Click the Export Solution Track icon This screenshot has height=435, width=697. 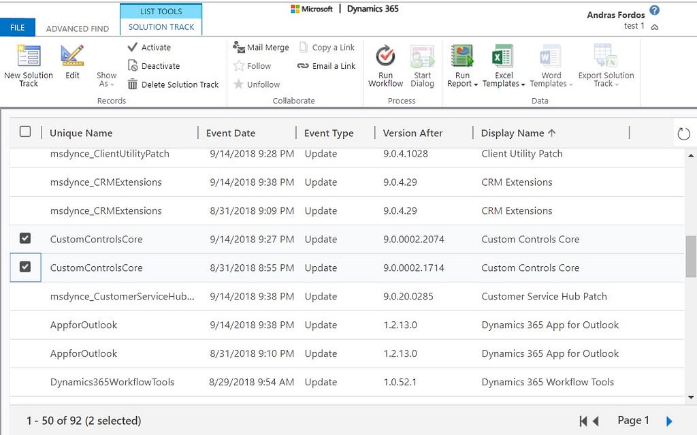[605, 56]
